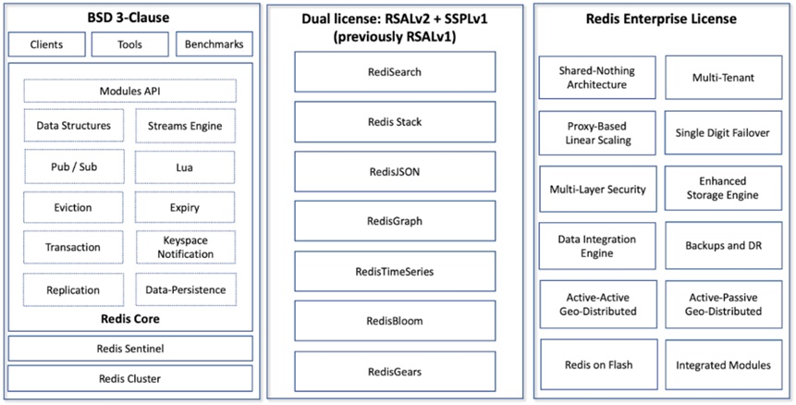Select the Tools box
Screen dimensions: 796x405
click(x=130, y=44)
